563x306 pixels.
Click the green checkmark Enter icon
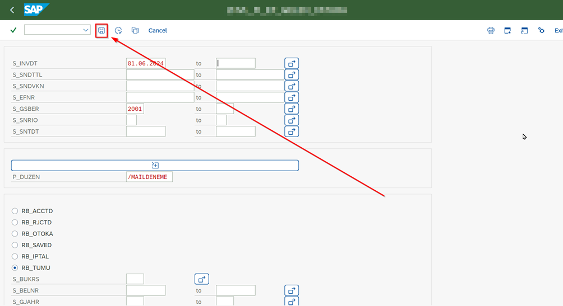click(13, 30)
